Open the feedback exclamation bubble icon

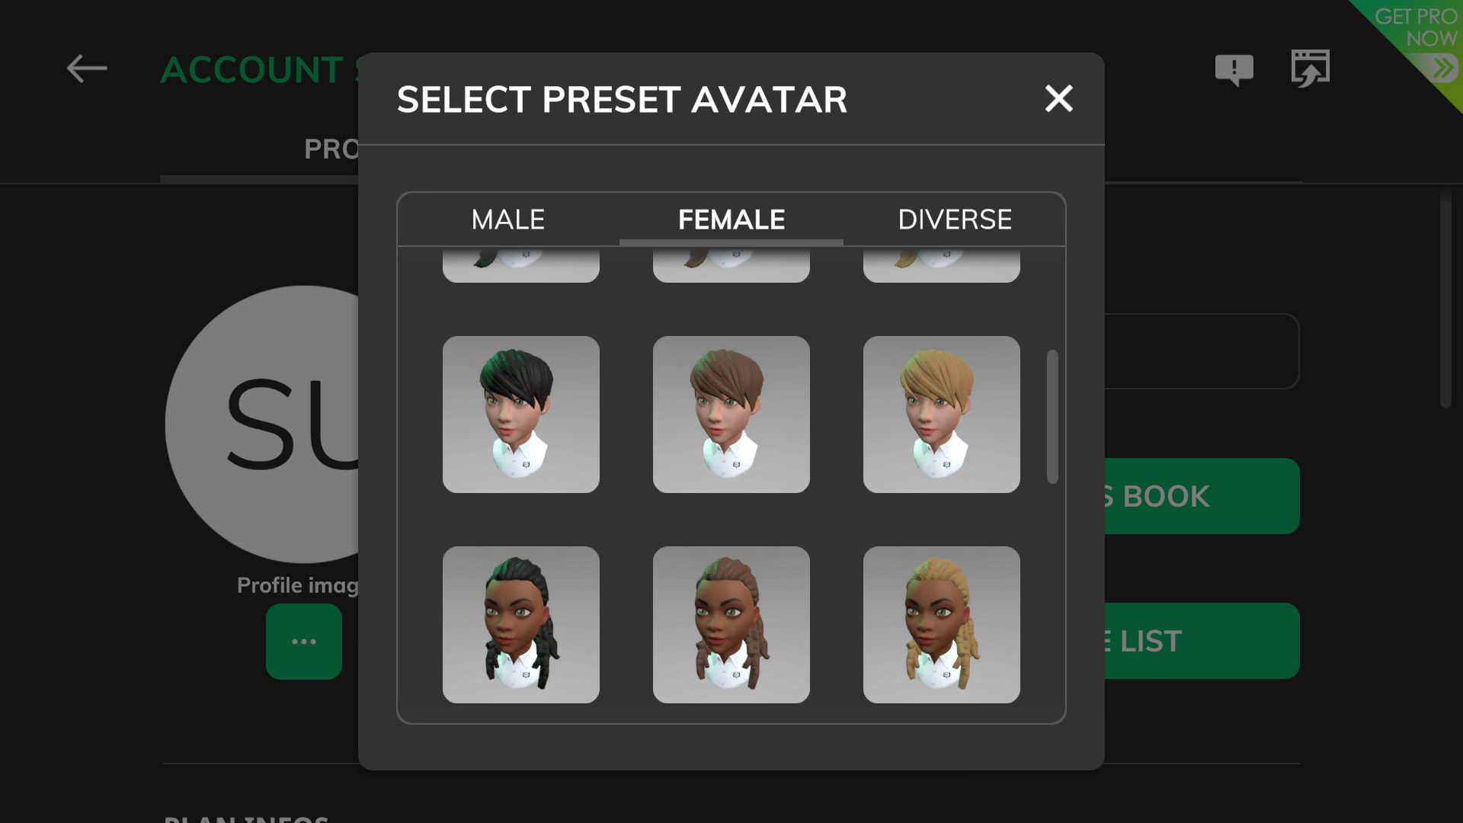click(x=1234, y=70)
